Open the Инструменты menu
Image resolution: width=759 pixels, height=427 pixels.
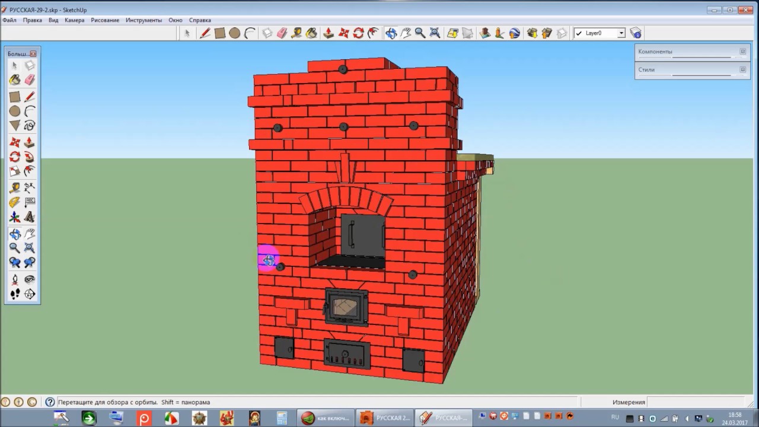click(x=143, y=20)
